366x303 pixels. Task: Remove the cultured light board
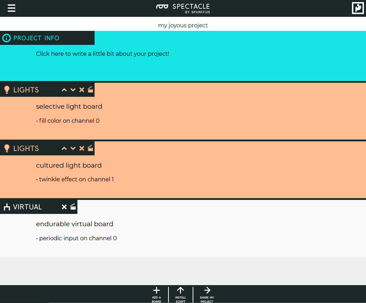[82, 148]
